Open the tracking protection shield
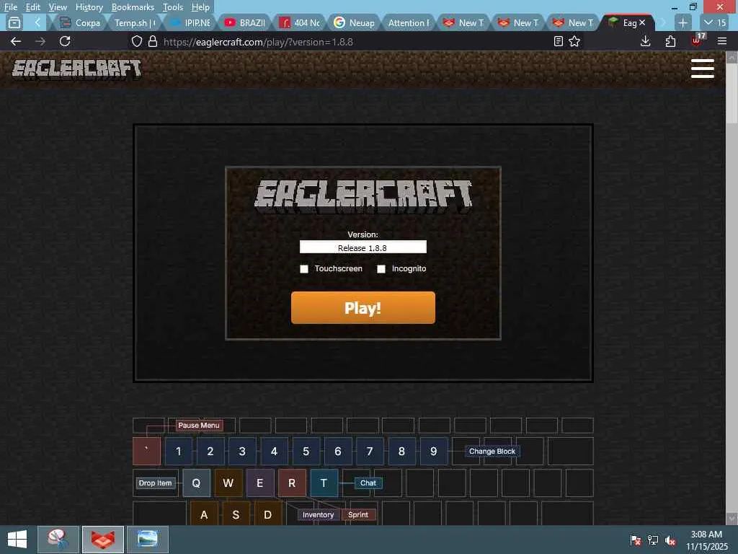The width and height of the screenshot is (738, 554). pyautogui.click(x=136, y=41)
